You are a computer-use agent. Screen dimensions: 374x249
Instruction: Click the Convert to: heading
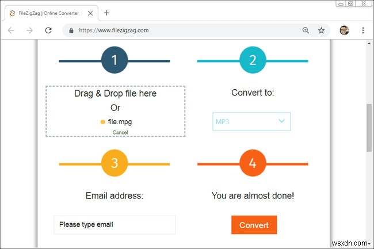[x=253, y=93]
